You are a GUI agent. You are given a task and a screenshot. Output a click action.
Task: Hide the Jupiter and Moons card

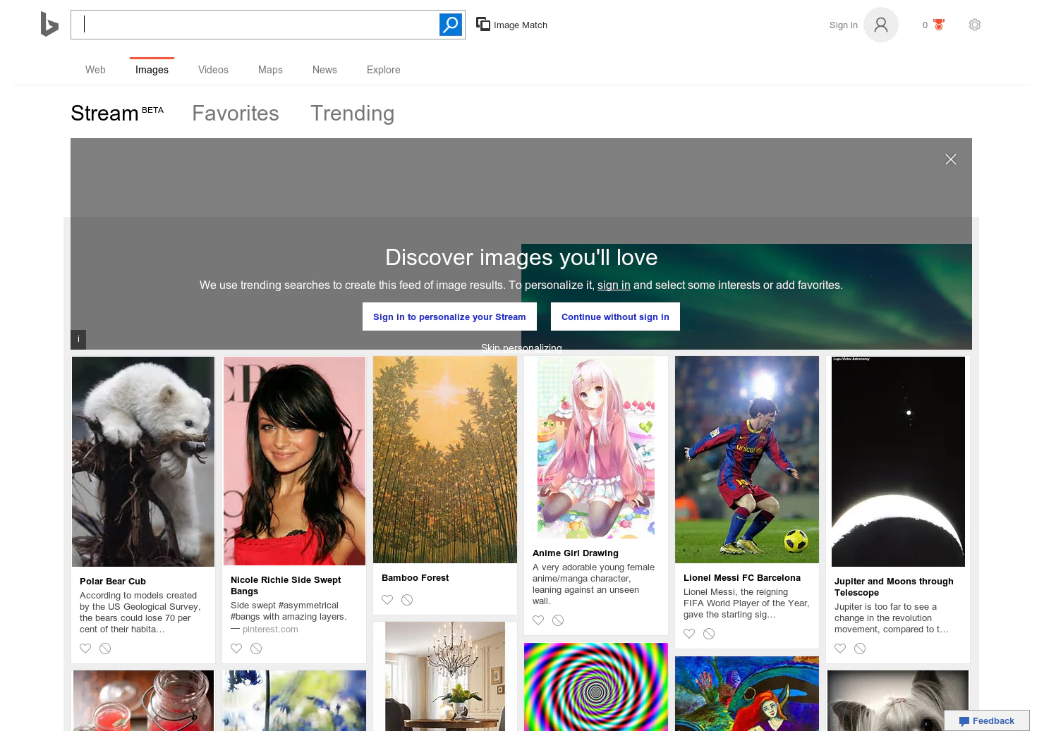(x=860, y=649)
